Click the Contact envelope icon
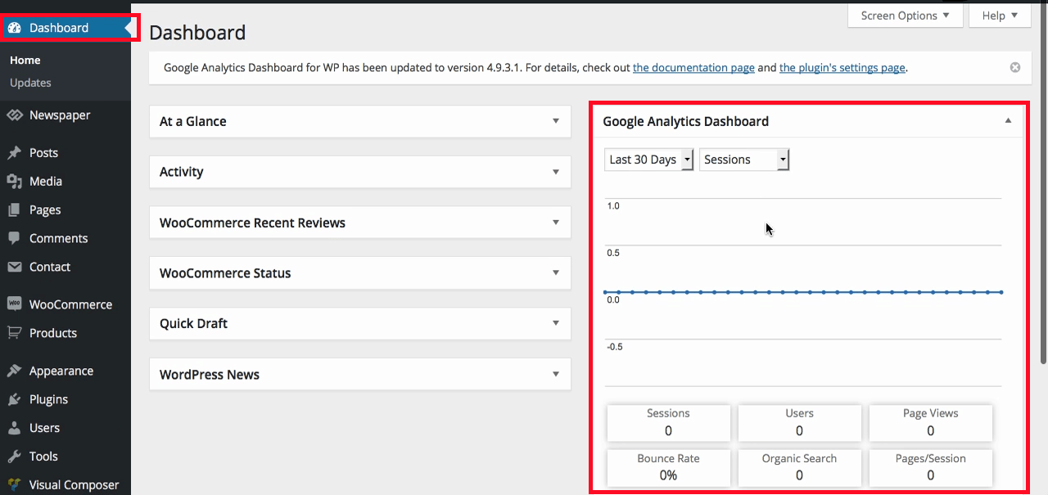This screenshot has height=495, width=1048. coord(14,268)
